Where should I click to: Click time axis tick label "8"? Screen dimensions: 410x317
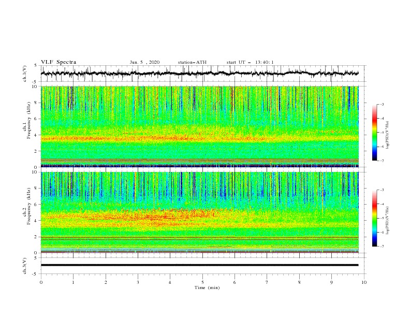pos(299,282)
